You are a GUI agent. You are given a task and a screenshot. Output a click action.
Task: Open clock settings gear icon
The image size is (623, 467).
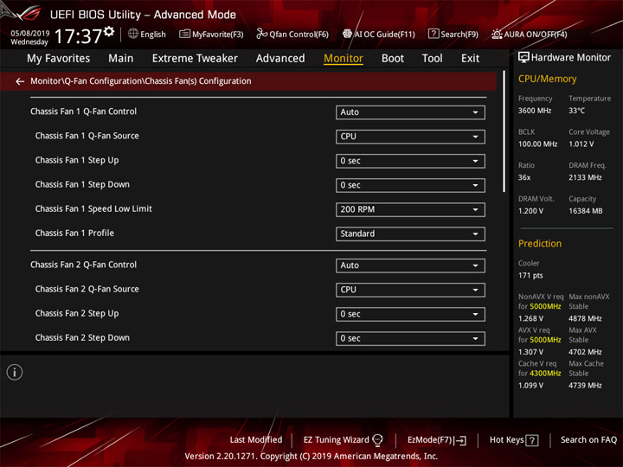(x=109, y=31)
